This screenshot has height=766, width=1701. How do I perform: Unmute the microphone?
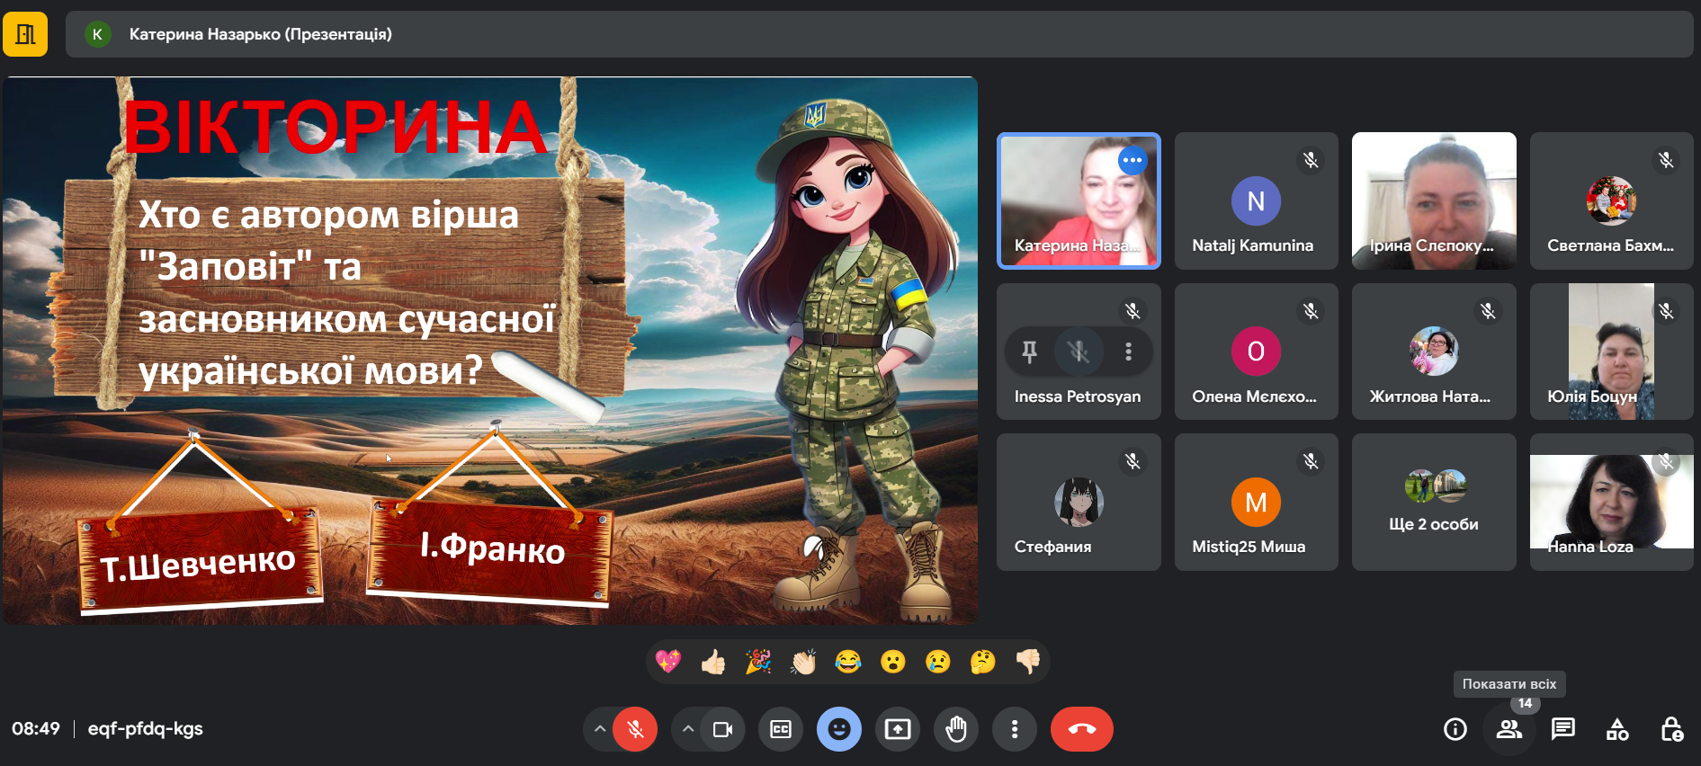[x=635, y=729]
